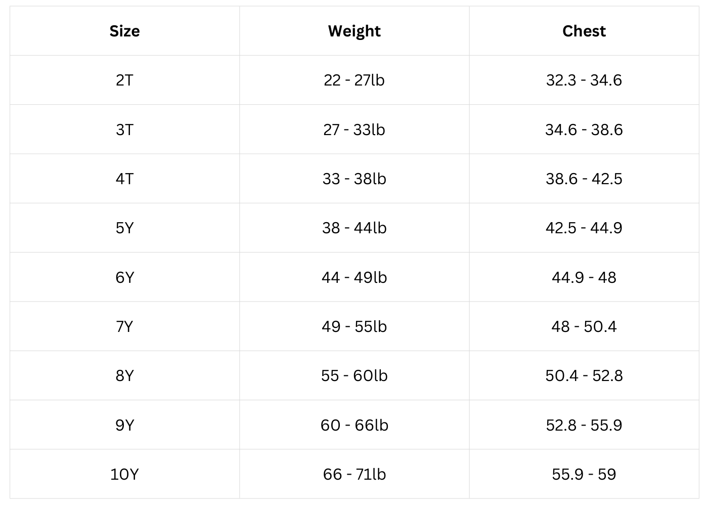Viewport: 708px width, 506px height.
Task: Select the 9Y size cell
Action: pyautogui.click(x=124, y=426)
